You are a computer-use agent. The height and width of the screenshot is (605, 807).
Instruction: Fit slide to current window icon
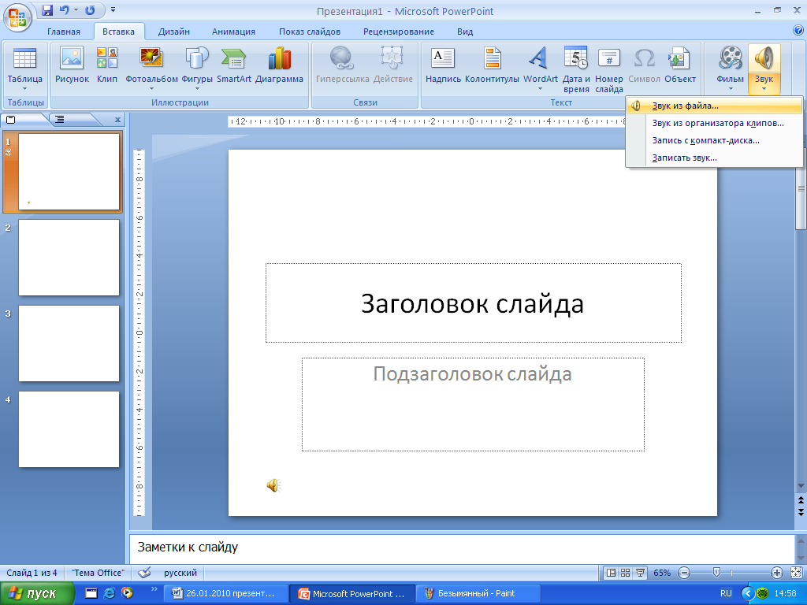click(796, 573)
